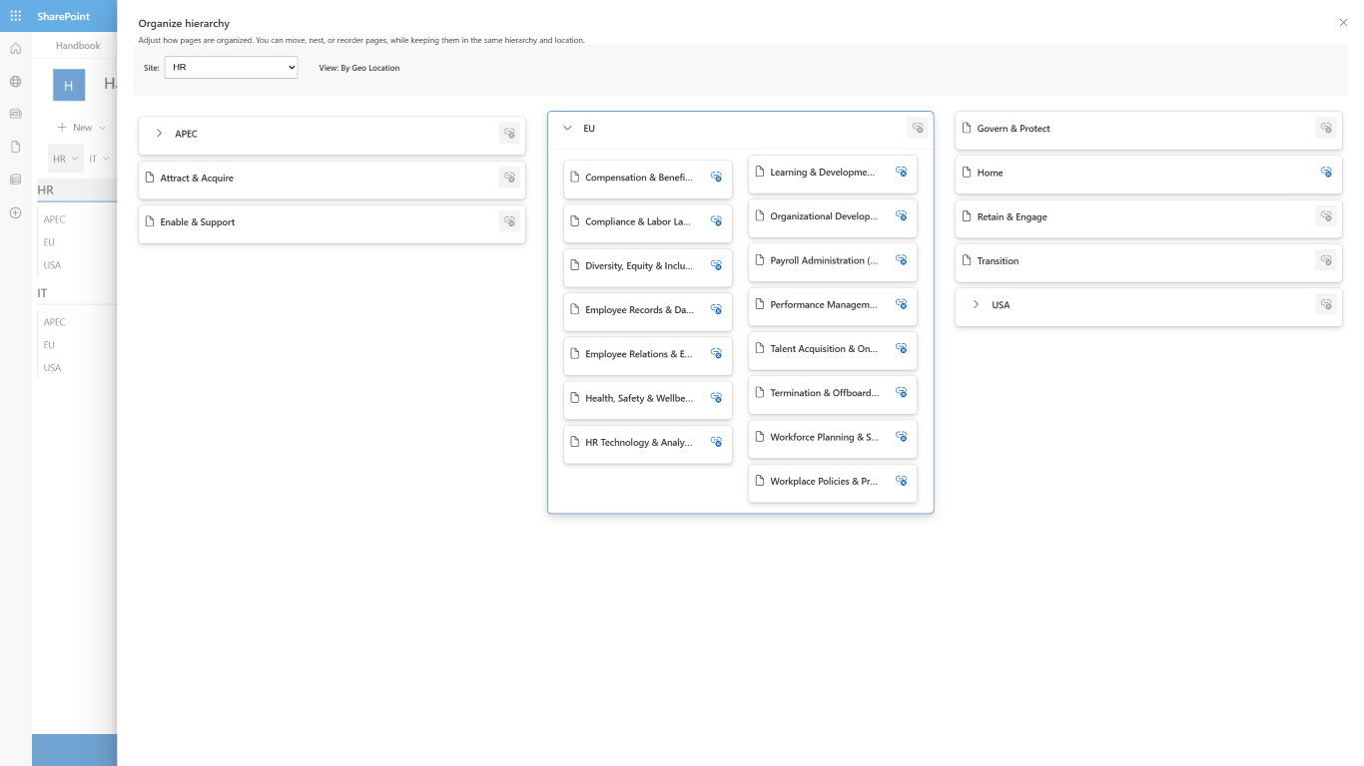Open the HR menu in navigation bar
The image size is (1364, 766).
(65, 159)
